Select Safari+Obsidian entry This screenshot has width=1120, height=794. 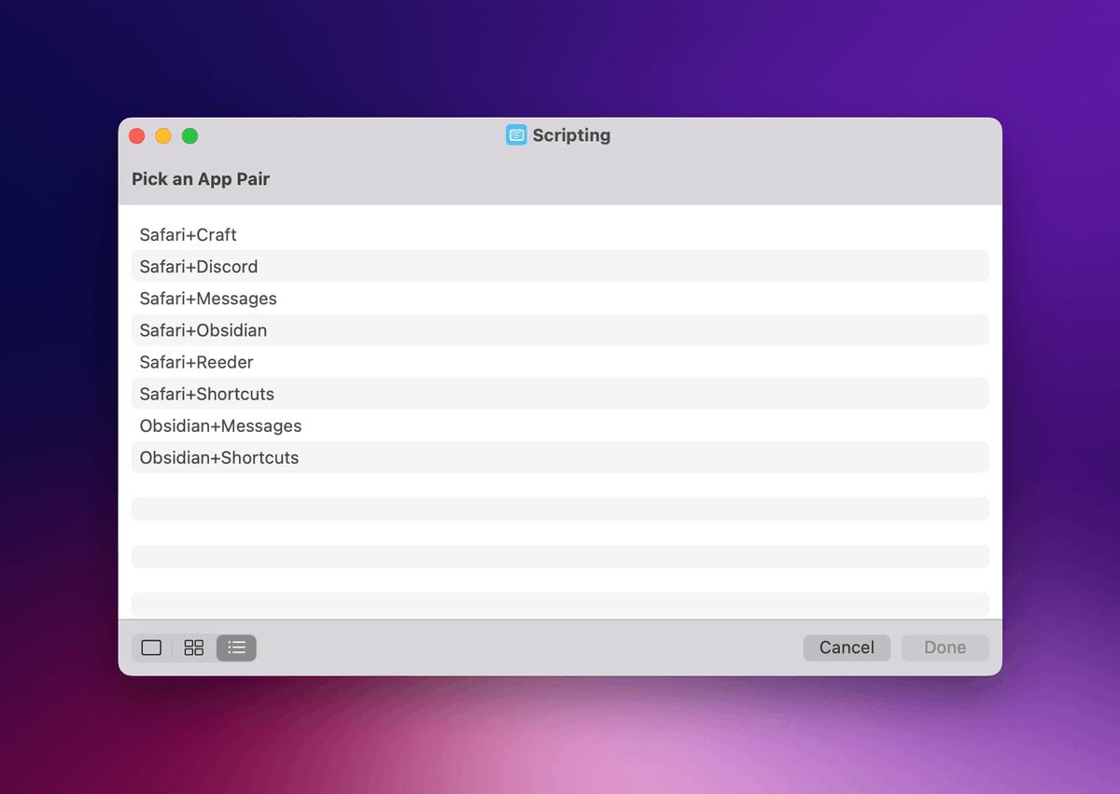pos(560,330)
